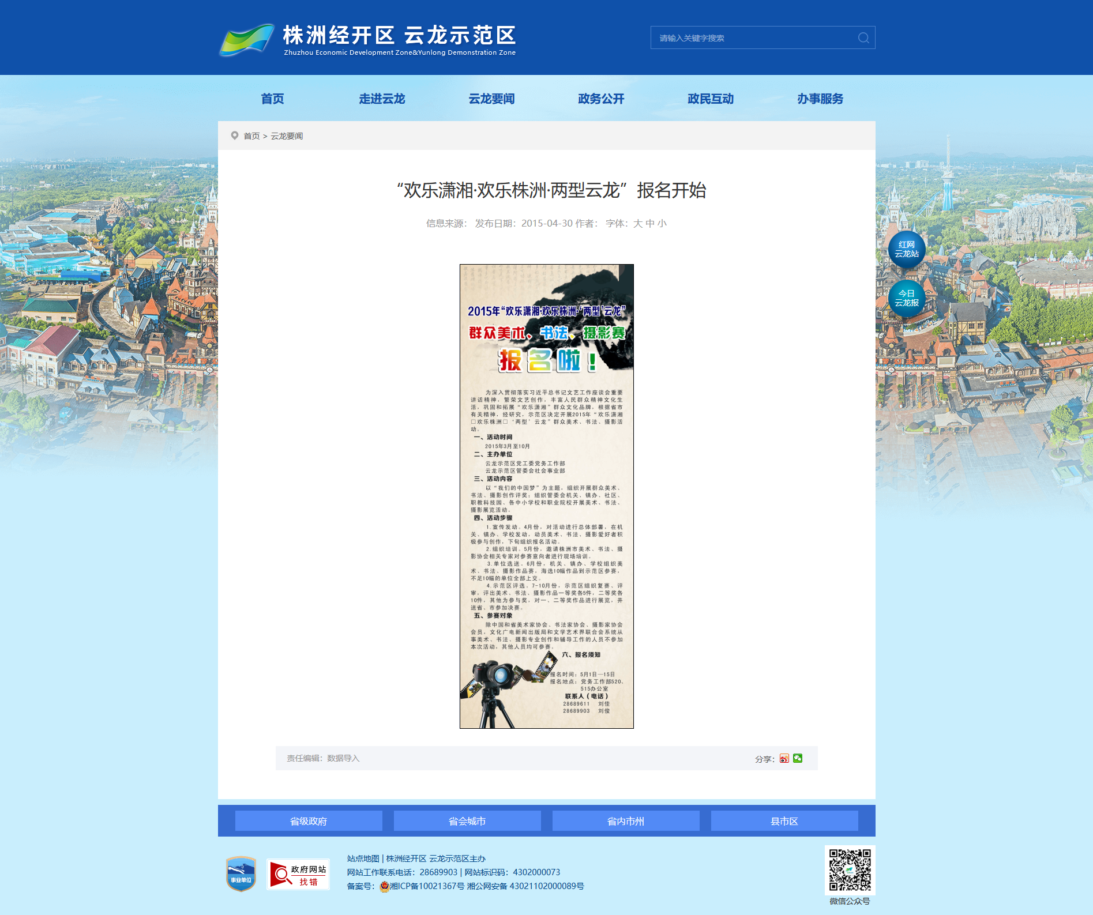The image size is (1093, 915).
Task: Expand the 县市区 links list
Action: tap(784, 821)
